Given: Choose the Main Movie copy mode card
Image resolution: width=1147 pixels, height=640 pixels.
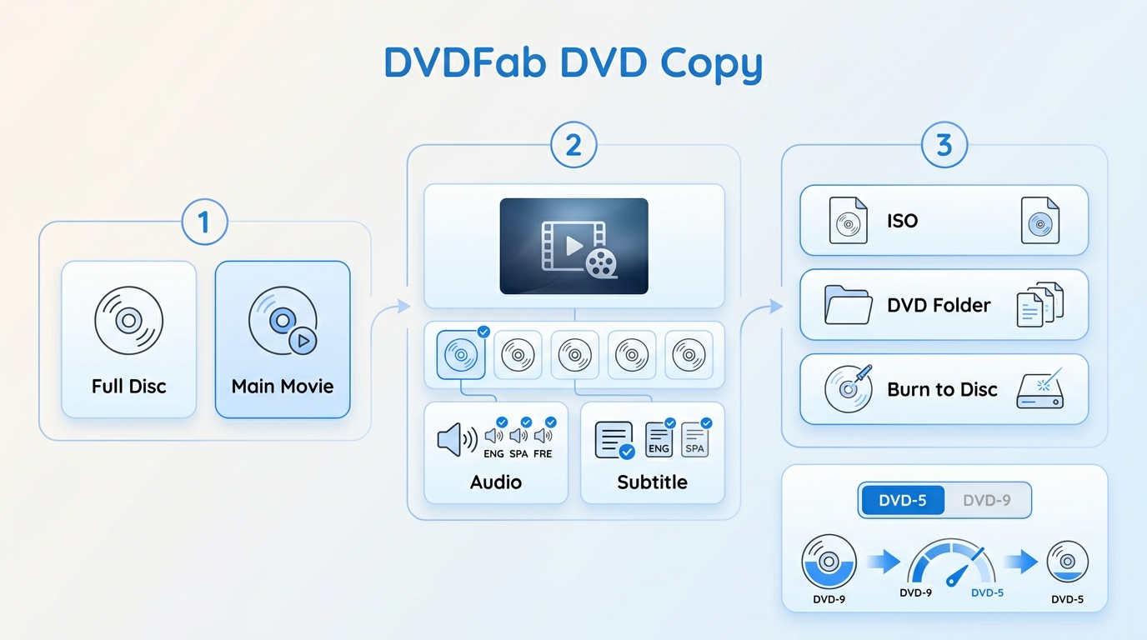Looking at the screenshot, I should coord(283,339).
